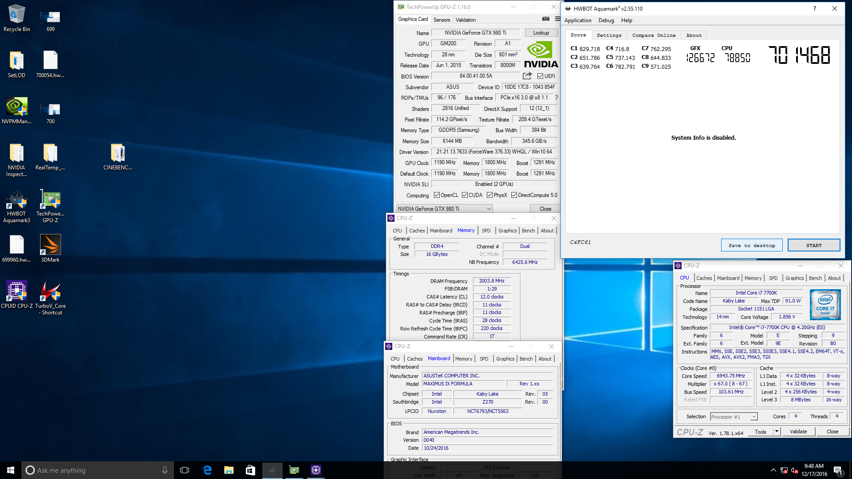Open Aquamark Debug menu
The width and height of the screenshot is (852, 479).
606,20
